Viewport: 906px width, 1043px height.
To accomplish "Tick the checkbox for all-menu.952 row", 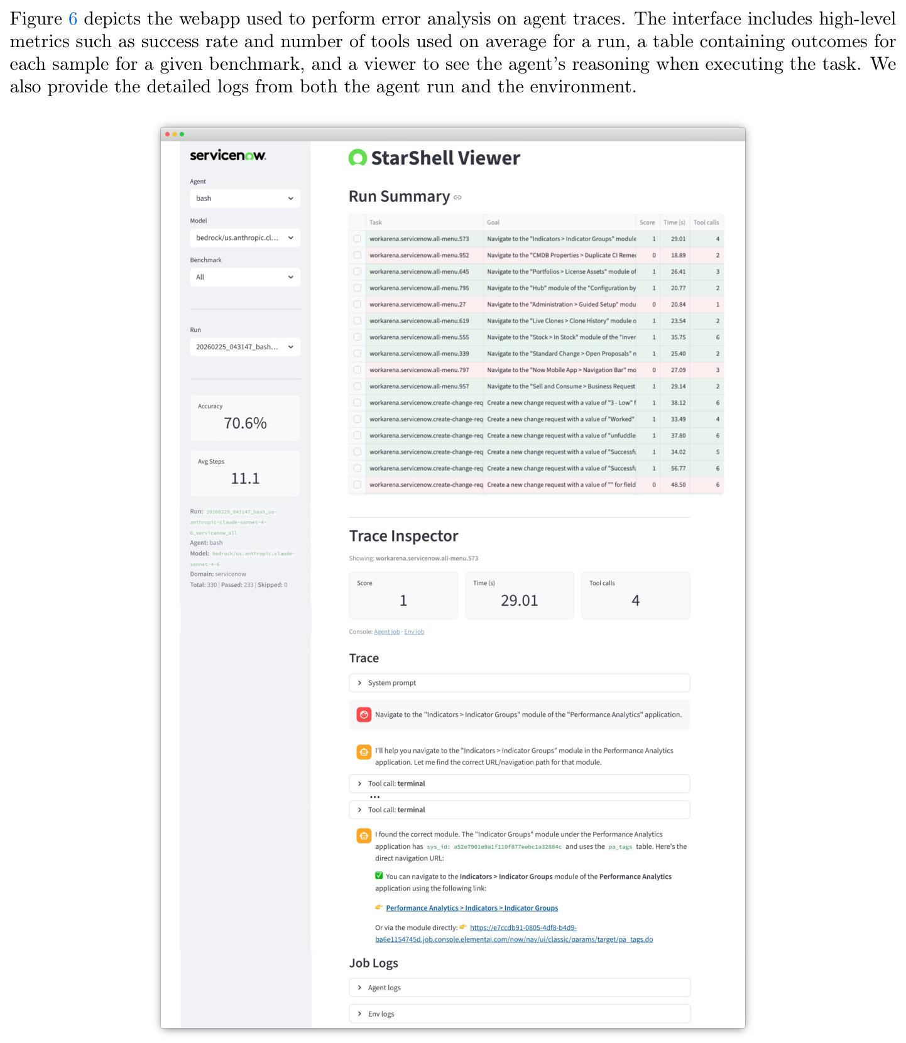I will pyautogui.click(x=357, y=255).
